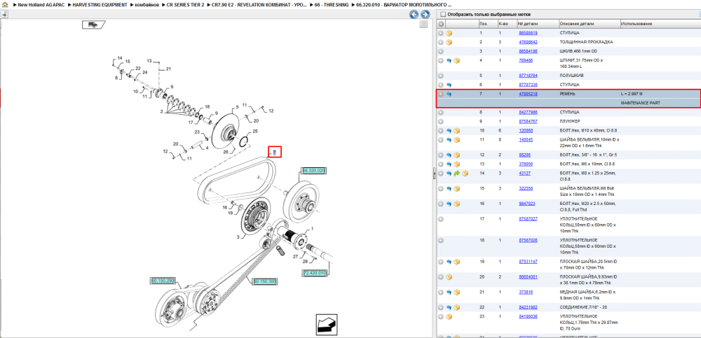The height and width of the screenshot is (338, 701).
Task: Click callout number 7 on diagram
Action: pos(275,153)
